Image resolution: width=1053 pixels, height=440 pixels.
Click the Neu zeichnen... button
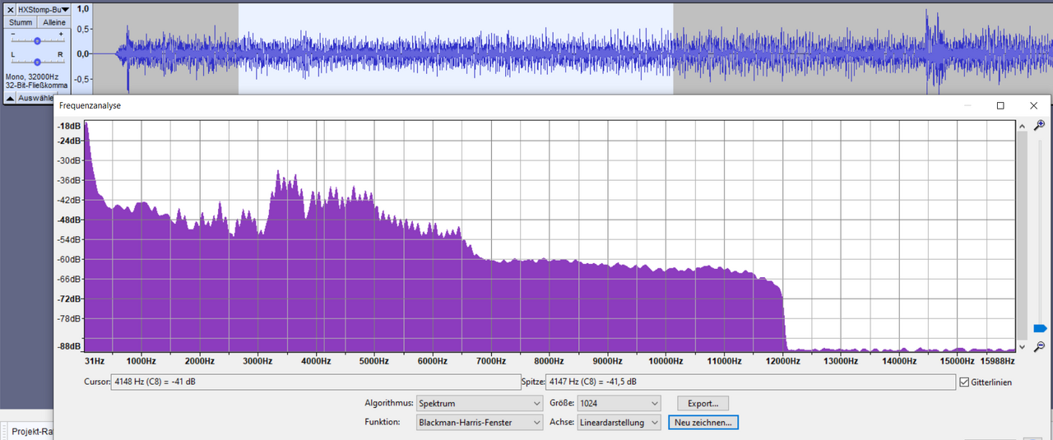(x=703, y=422)
